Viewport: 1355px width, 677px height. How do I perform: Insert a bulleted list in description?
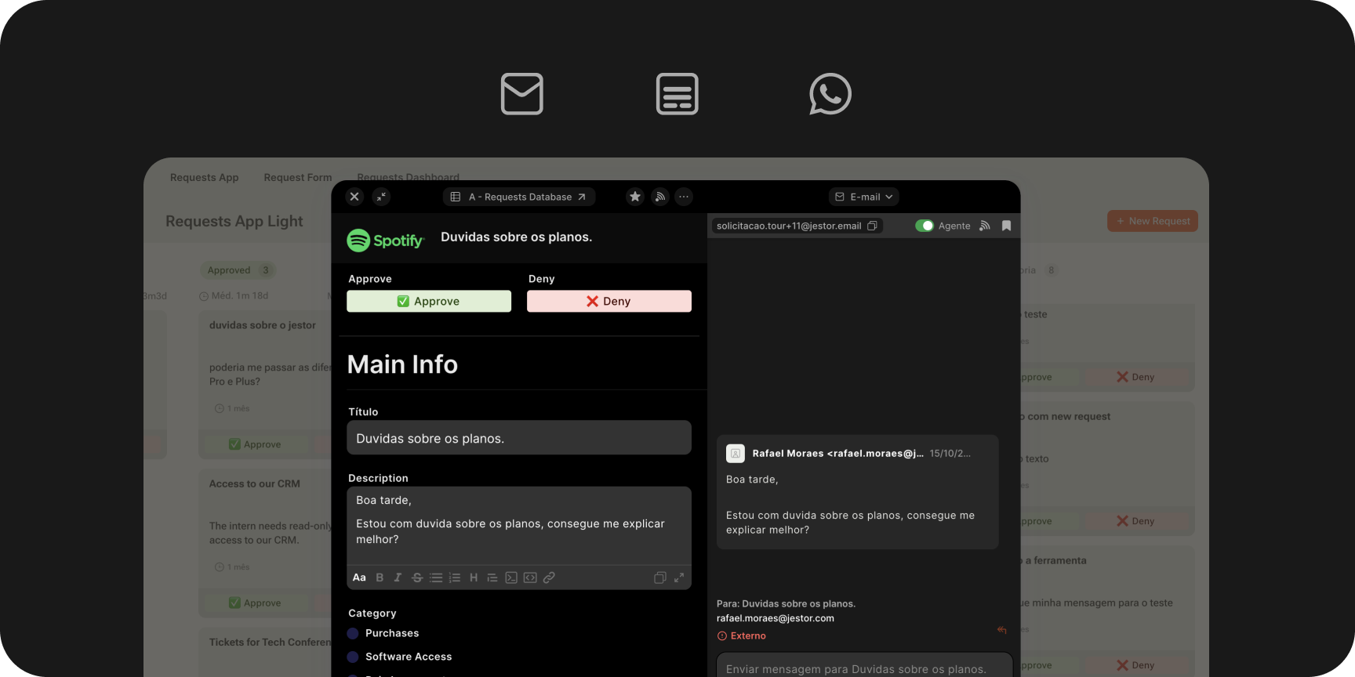[436, 577]
